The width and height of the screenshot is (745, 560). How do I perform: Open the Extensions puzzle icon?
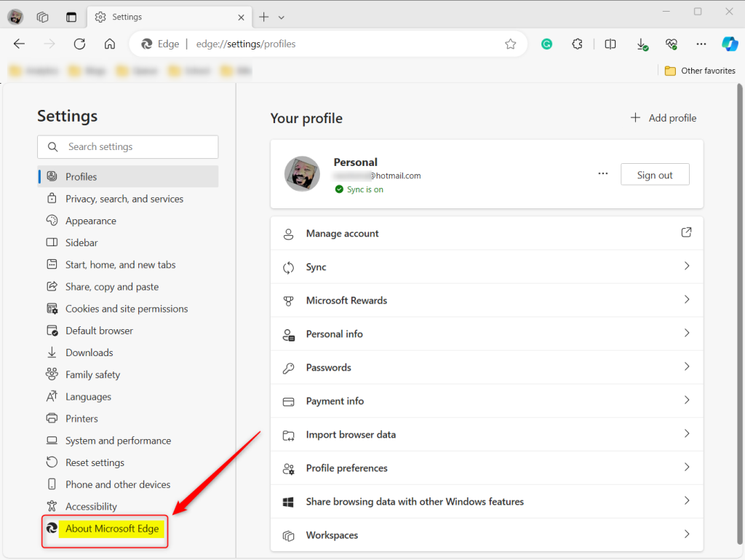coord(577,44)
